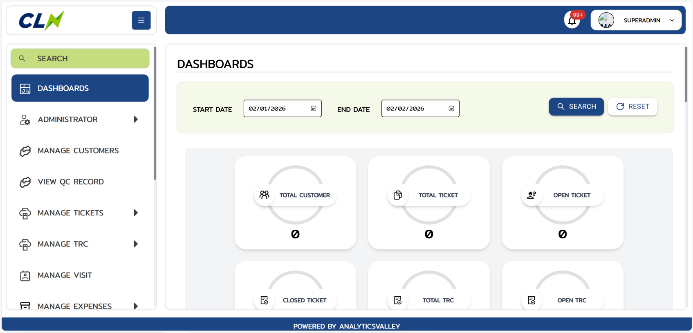Go to MANAGE VISIT
Image resolution: width=693 pixels, height=333 pixels.
click(x=80, y=275)
